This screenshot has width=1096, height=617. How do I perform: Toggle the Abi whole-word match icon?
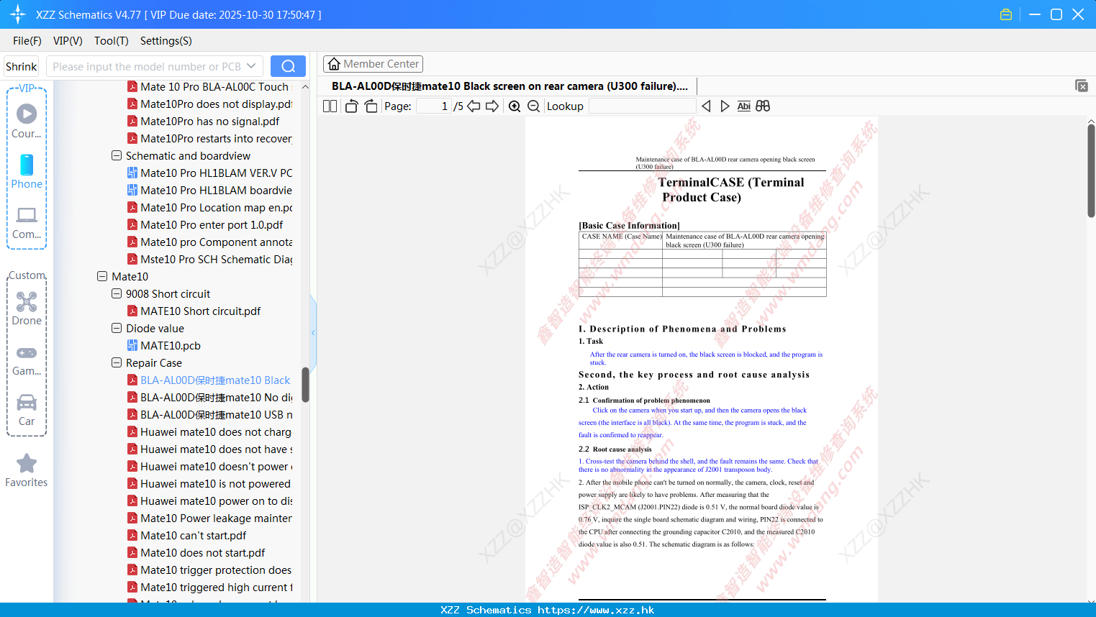(743, 106)
